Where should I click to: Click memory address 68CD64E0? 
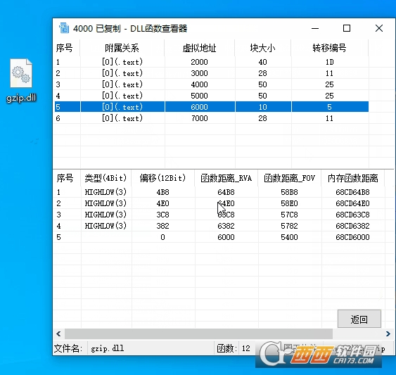[353, 203]
